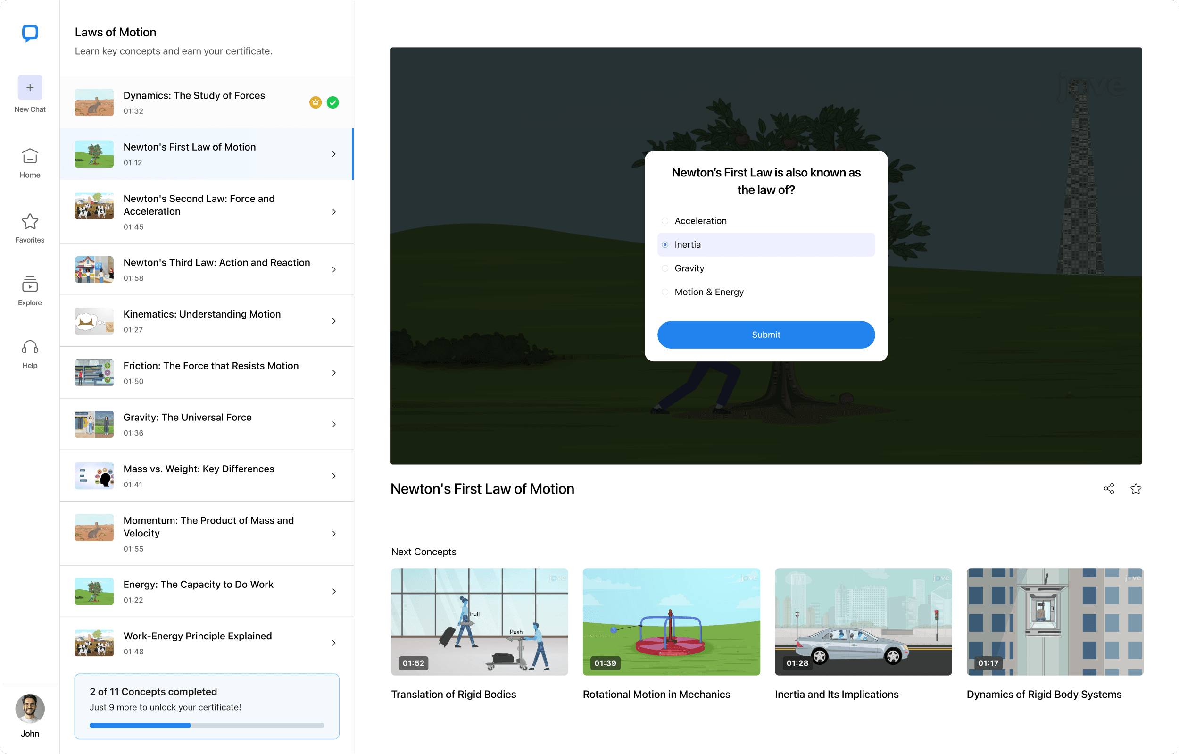Submit the quiz answer
1179x754 pixels.
point(765,335)
